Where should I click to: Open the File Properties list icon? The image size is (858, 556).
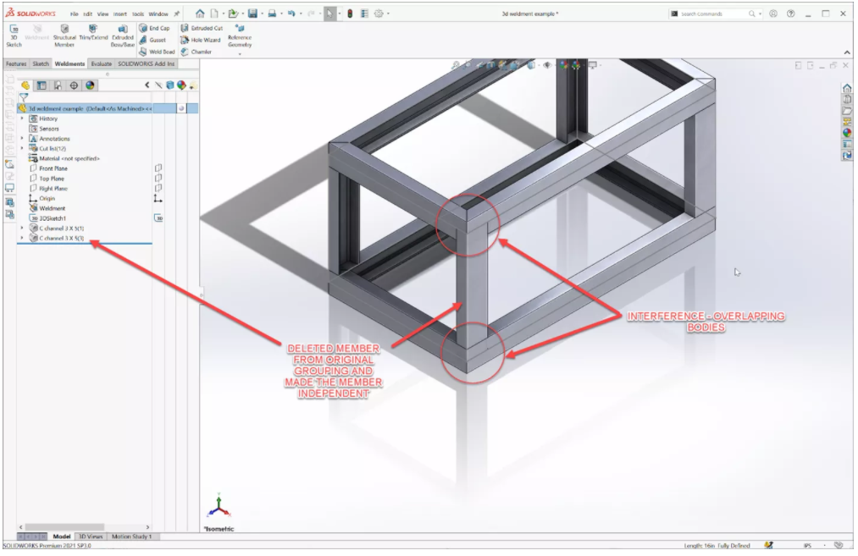tap(364, 14)
